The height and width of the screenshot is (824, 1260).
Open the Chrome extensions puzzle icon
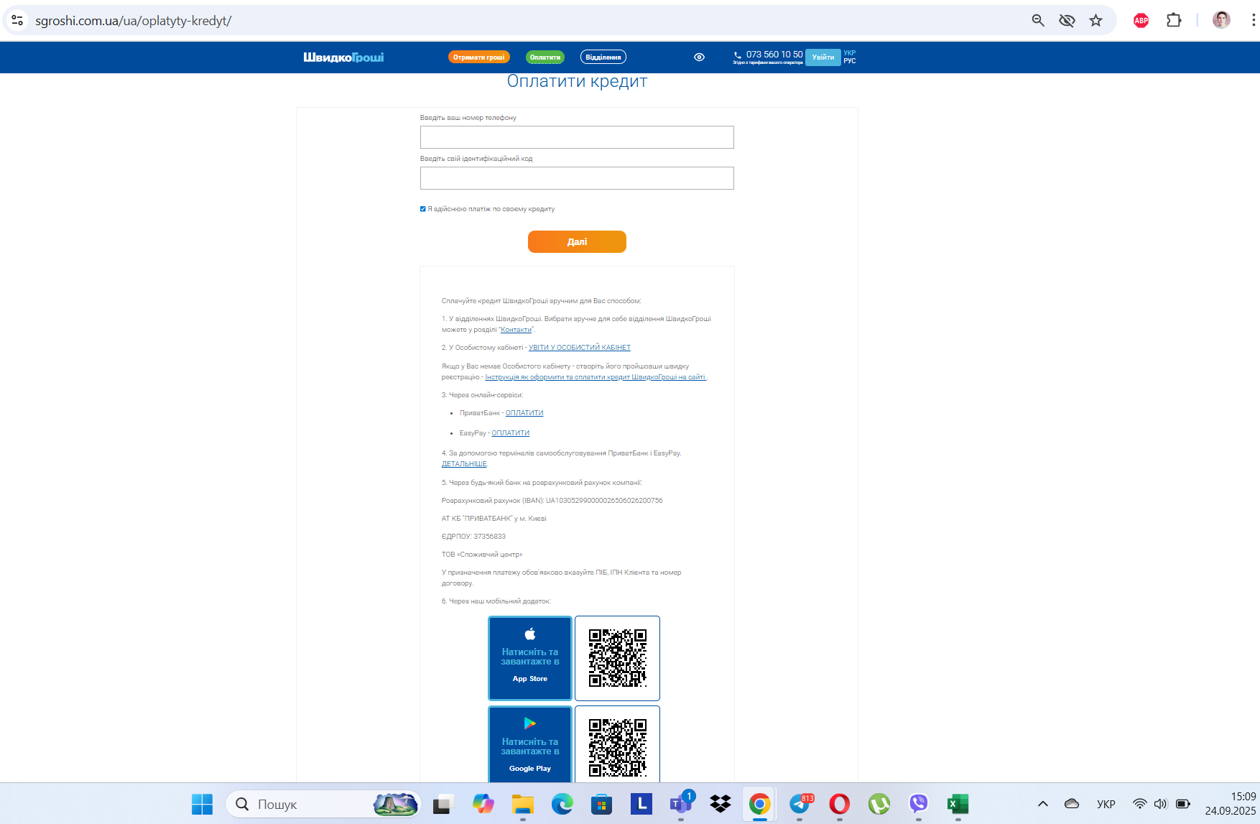[1174, 21]
